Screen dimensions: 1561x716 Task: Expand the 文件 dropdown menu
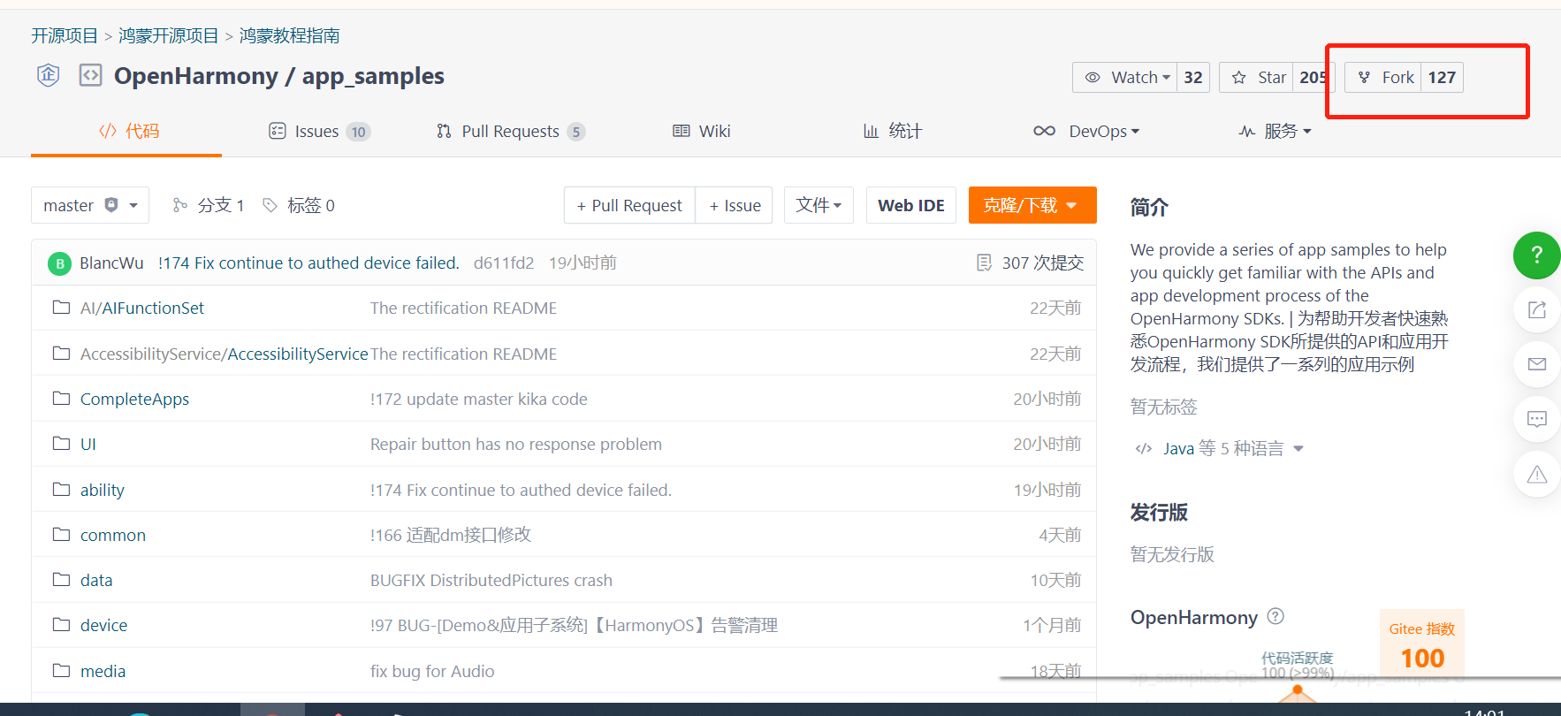819,205
